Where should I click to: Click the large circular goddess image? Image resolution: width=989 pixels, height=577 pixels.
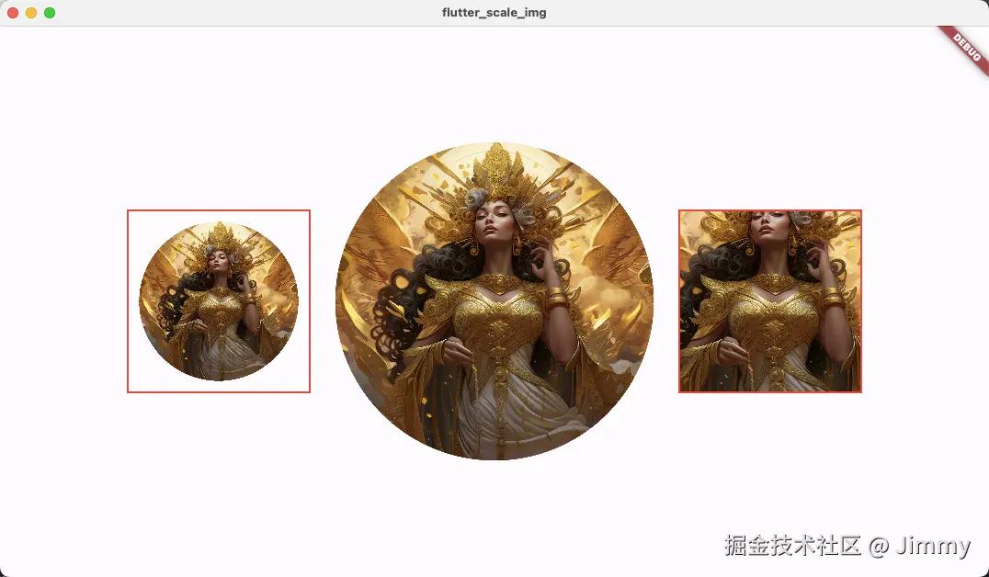click(494, 301)
